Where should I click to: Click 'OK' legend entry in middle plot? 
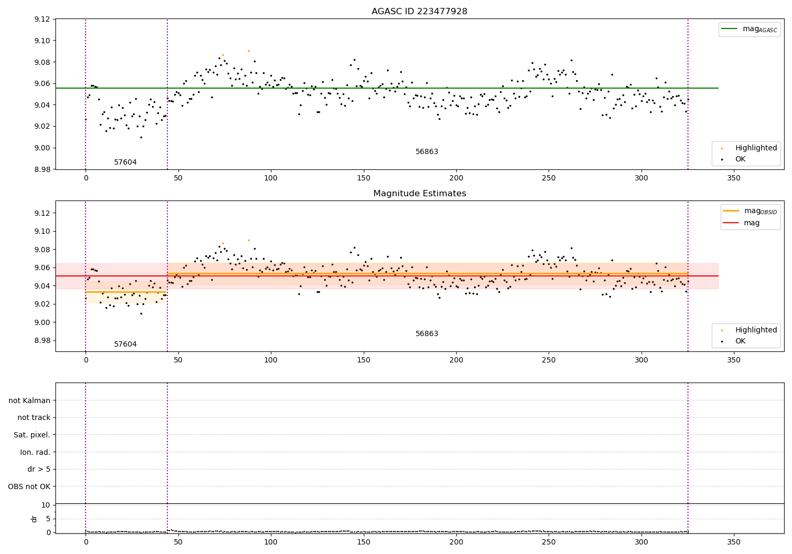point(733,341)
